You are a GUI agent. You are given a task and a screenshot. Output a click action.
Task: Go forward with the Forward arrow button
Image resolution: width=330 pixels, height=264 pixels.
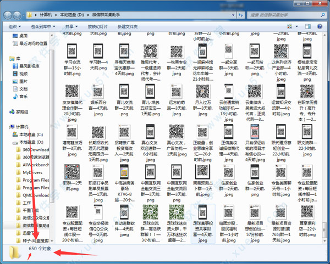point(17,15)
